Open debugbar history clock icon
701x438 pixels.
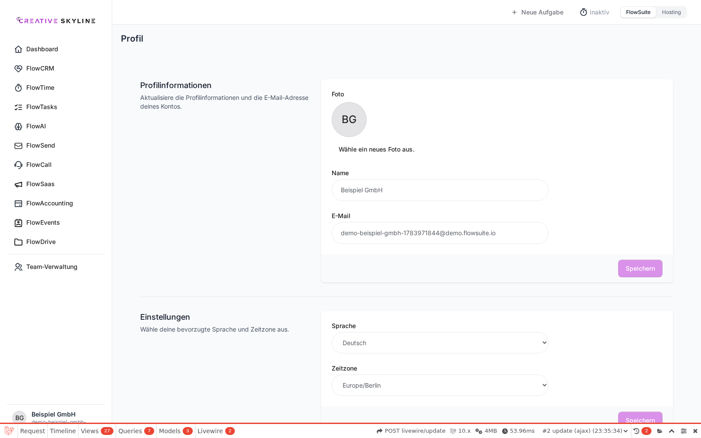[637, 431]
